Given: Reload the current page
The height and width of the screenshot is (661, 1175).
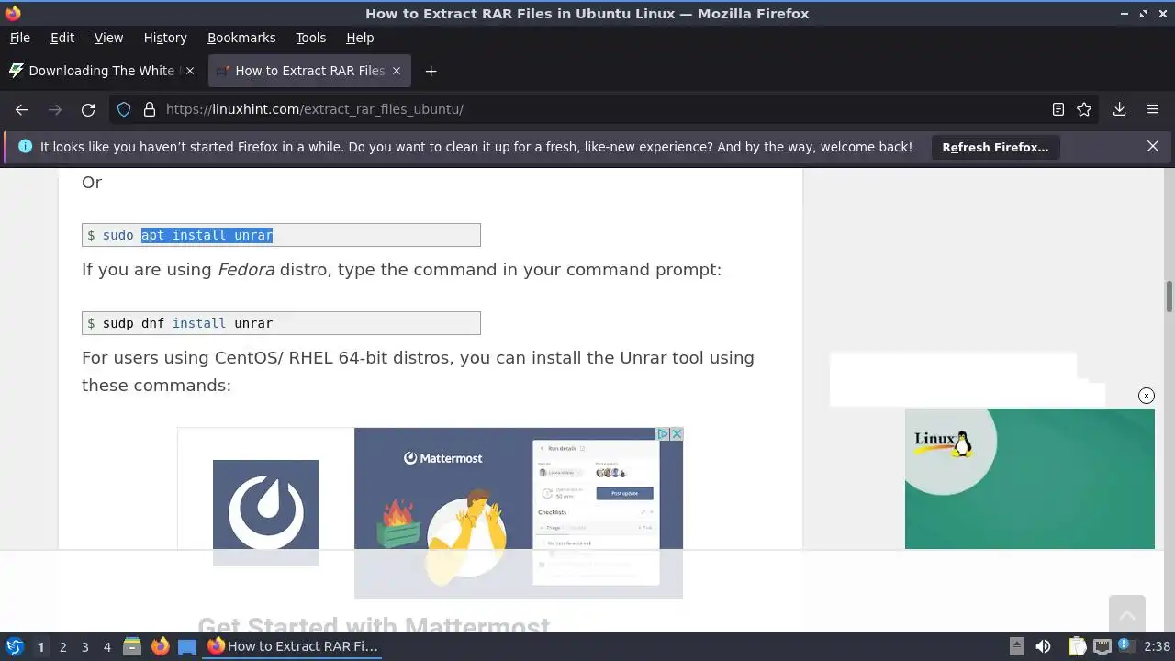Looking at the screenshot, I should coord(88,109).
